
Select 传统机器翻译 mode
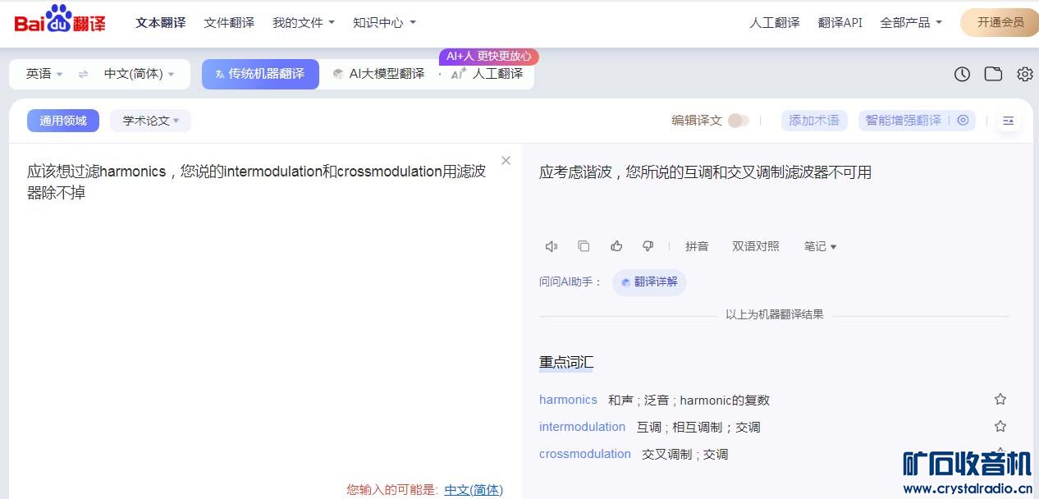260,74
